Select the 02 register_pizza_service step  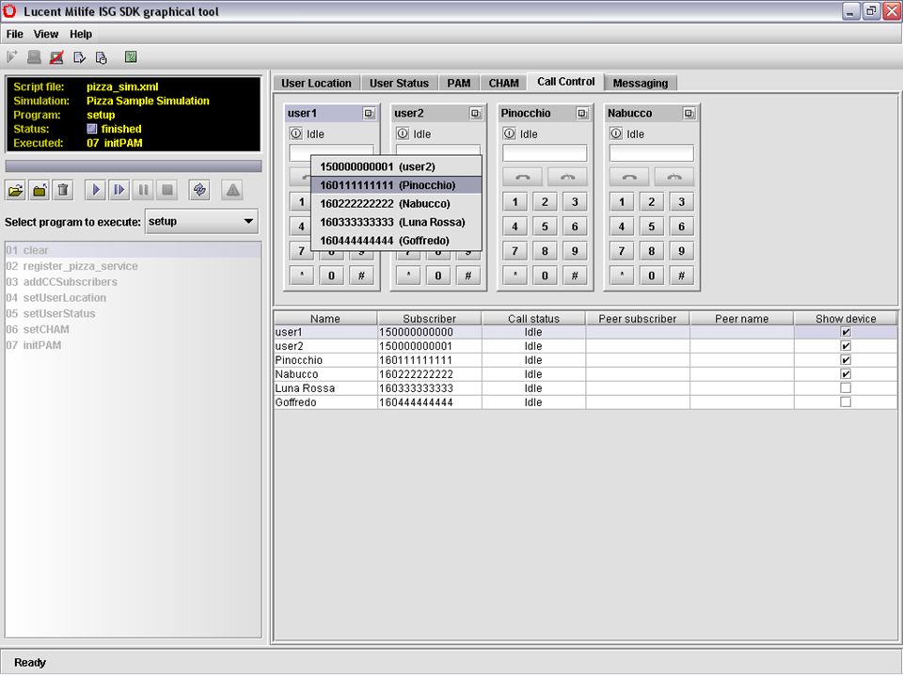point(133,266)
